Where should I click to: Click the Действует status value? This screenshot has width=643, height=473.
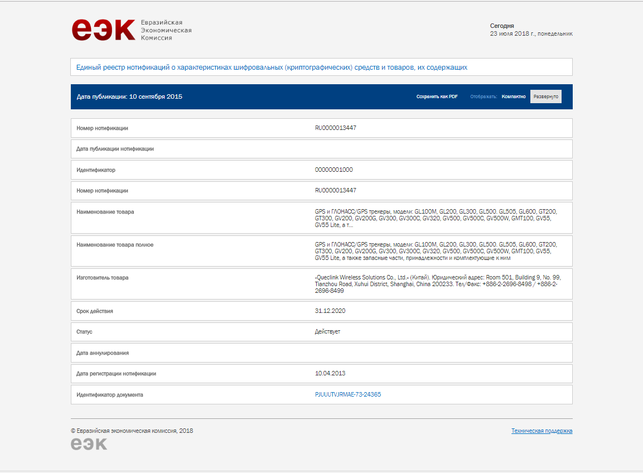[x=327, y=331]
